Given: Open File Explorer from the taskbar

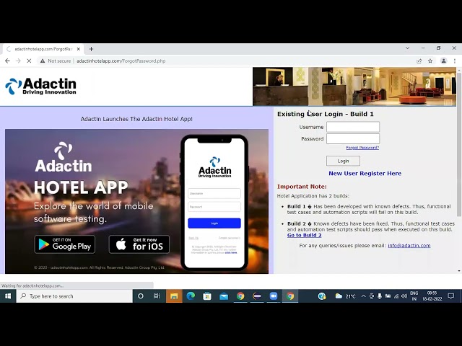Looking at the screenshot, I should tap(174, 296).
